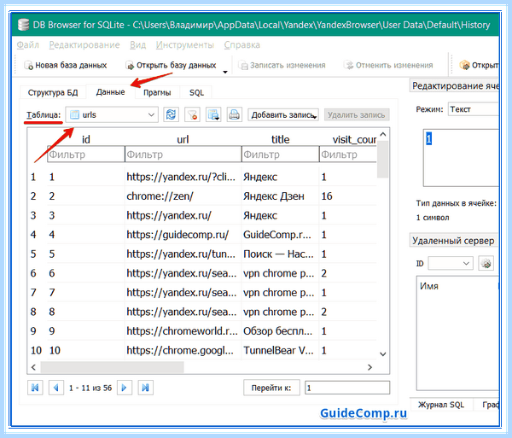
Task: Open the Файл menu
Action: tap(28, 44)
